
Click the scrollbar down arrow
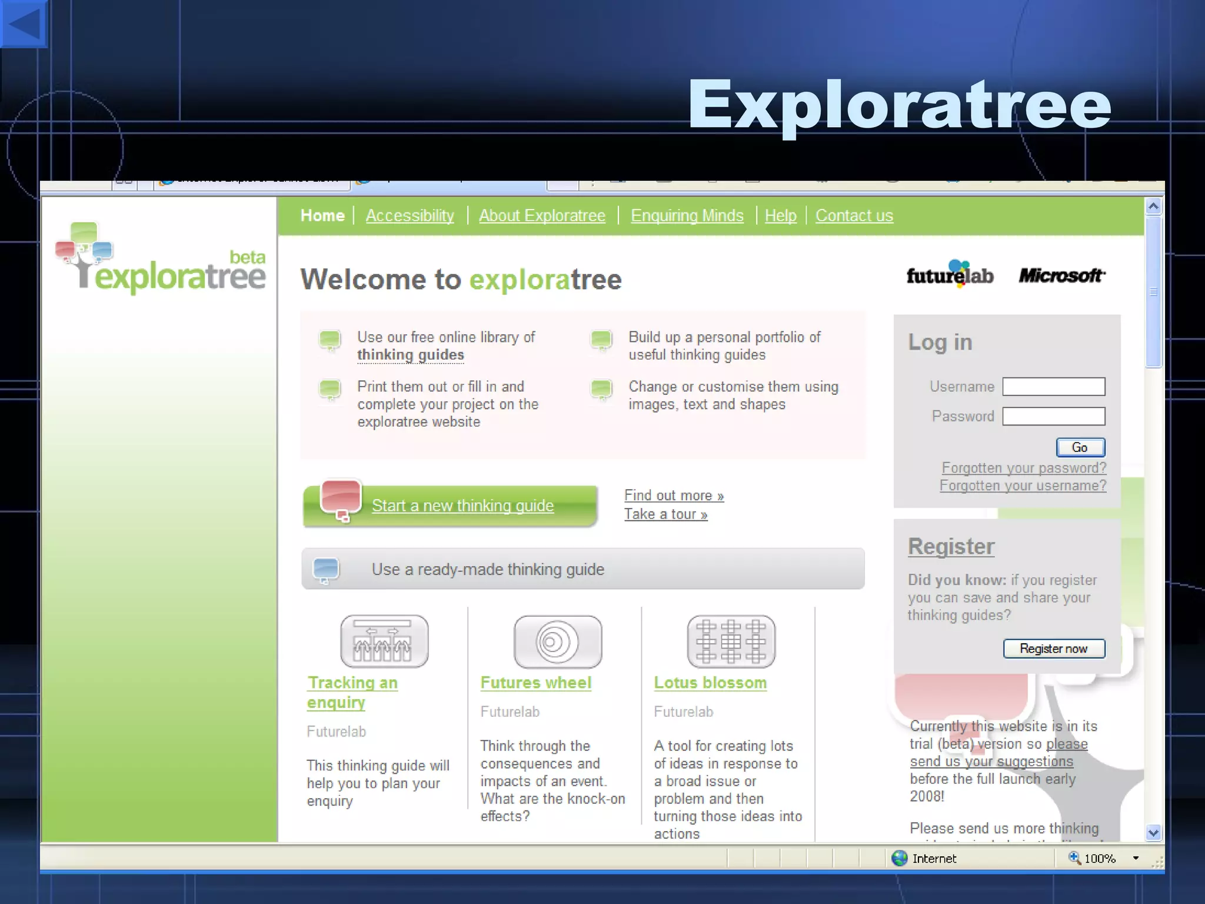[x=1154, y=833]
